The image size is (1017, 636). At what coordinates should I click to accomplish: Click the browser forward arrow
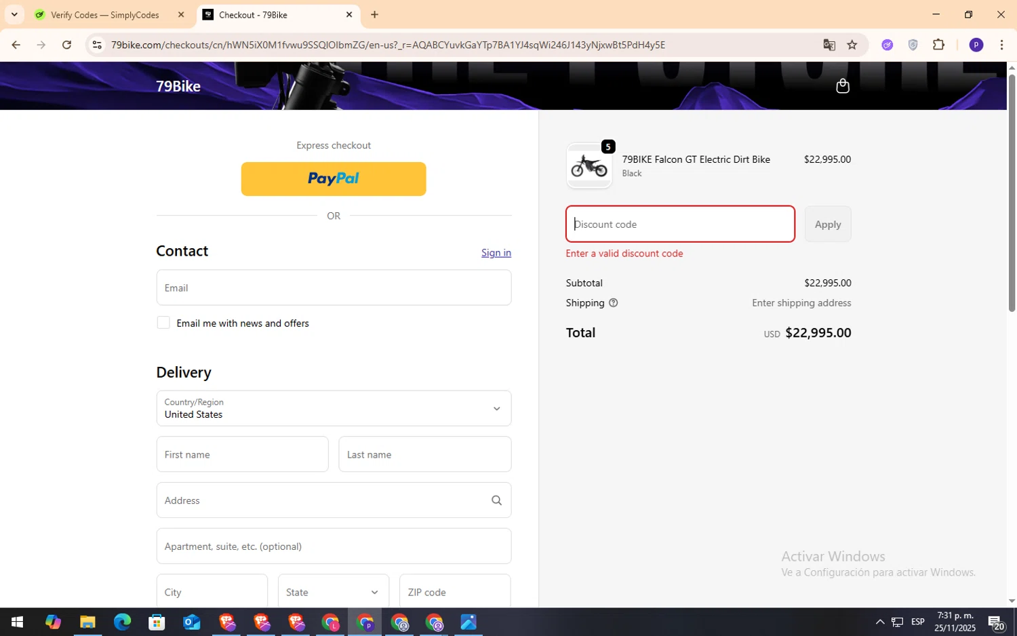click(41, 45)
